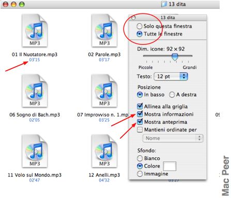Click the 04'32 duration under Anelli

point(104,180)
